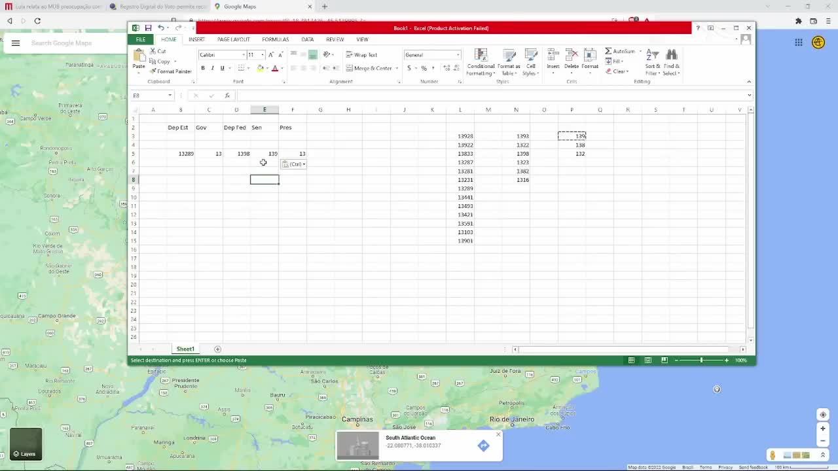
Task: Click the Excel zoom slider handle
Action: (x=701, y=360)
